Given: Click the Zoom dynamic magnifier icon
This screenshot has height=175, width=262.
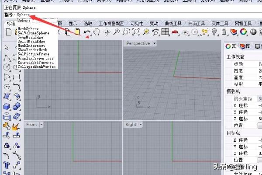Looking at the screenshot, I should pyautogui.click(x=117, y=32).
